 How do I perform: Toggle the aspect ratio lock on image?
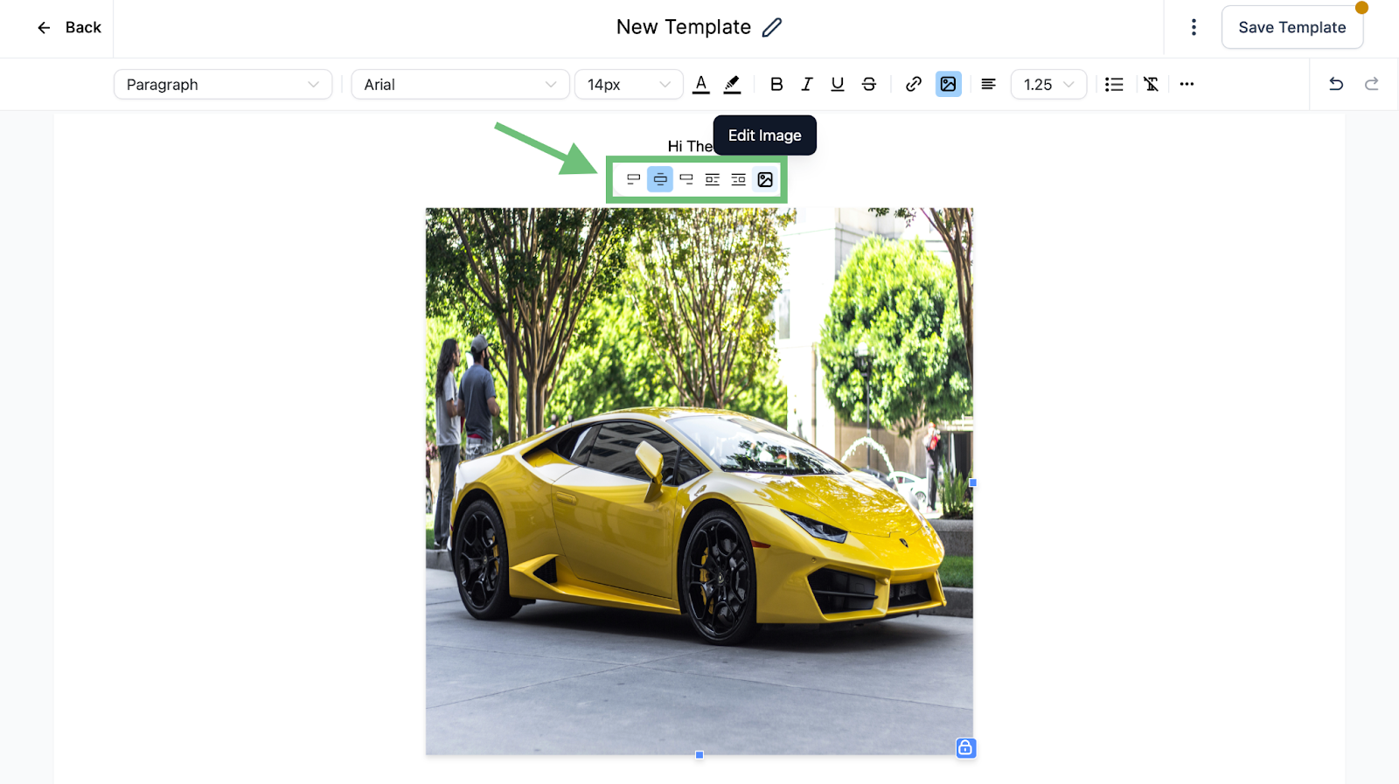pos(965,747)
